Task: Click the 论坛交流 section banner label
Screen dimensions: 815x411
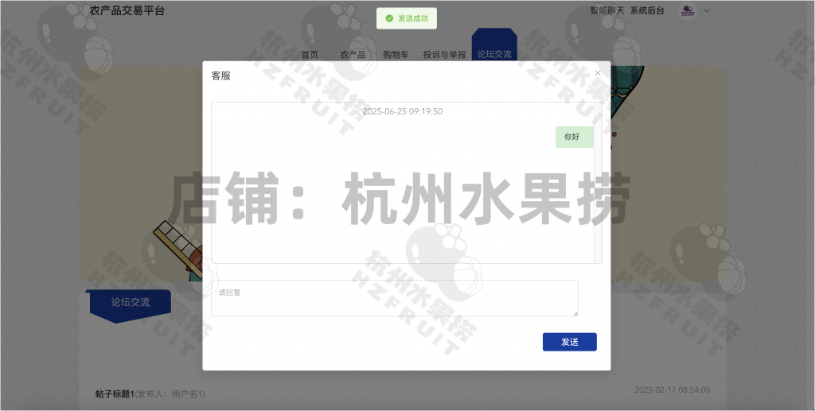Action: pyautogui.click(x=131, y=302)
